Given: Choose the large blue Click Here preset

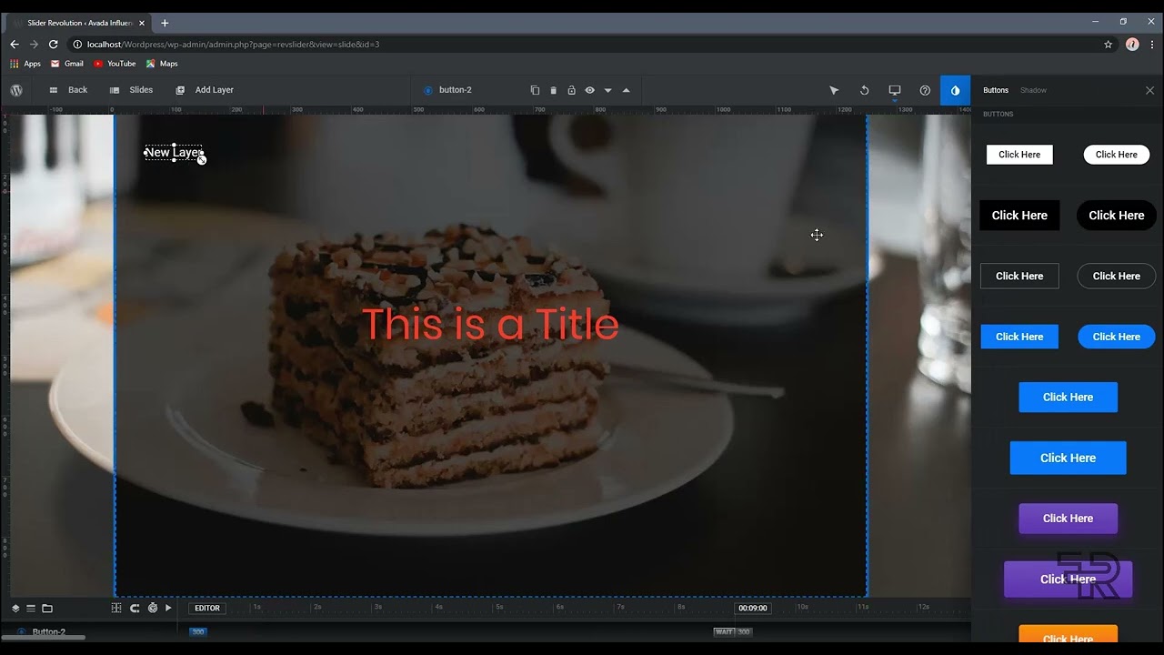Looking at the screenshot, I should pos(1068,458).
